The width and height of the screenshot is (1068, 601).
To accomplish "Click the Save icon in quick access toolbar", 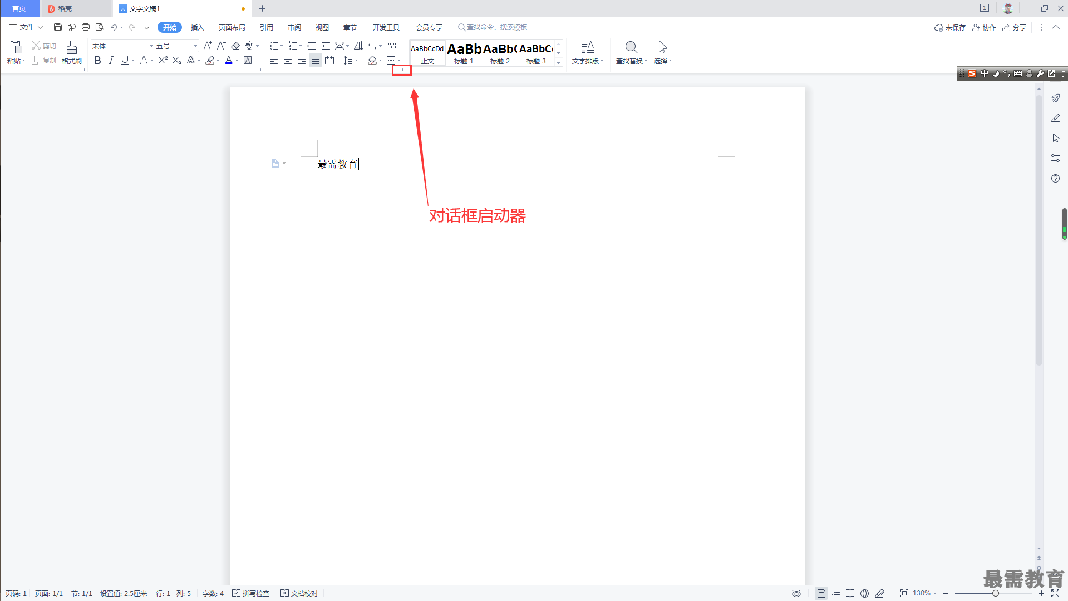I will tap(58, 27).
